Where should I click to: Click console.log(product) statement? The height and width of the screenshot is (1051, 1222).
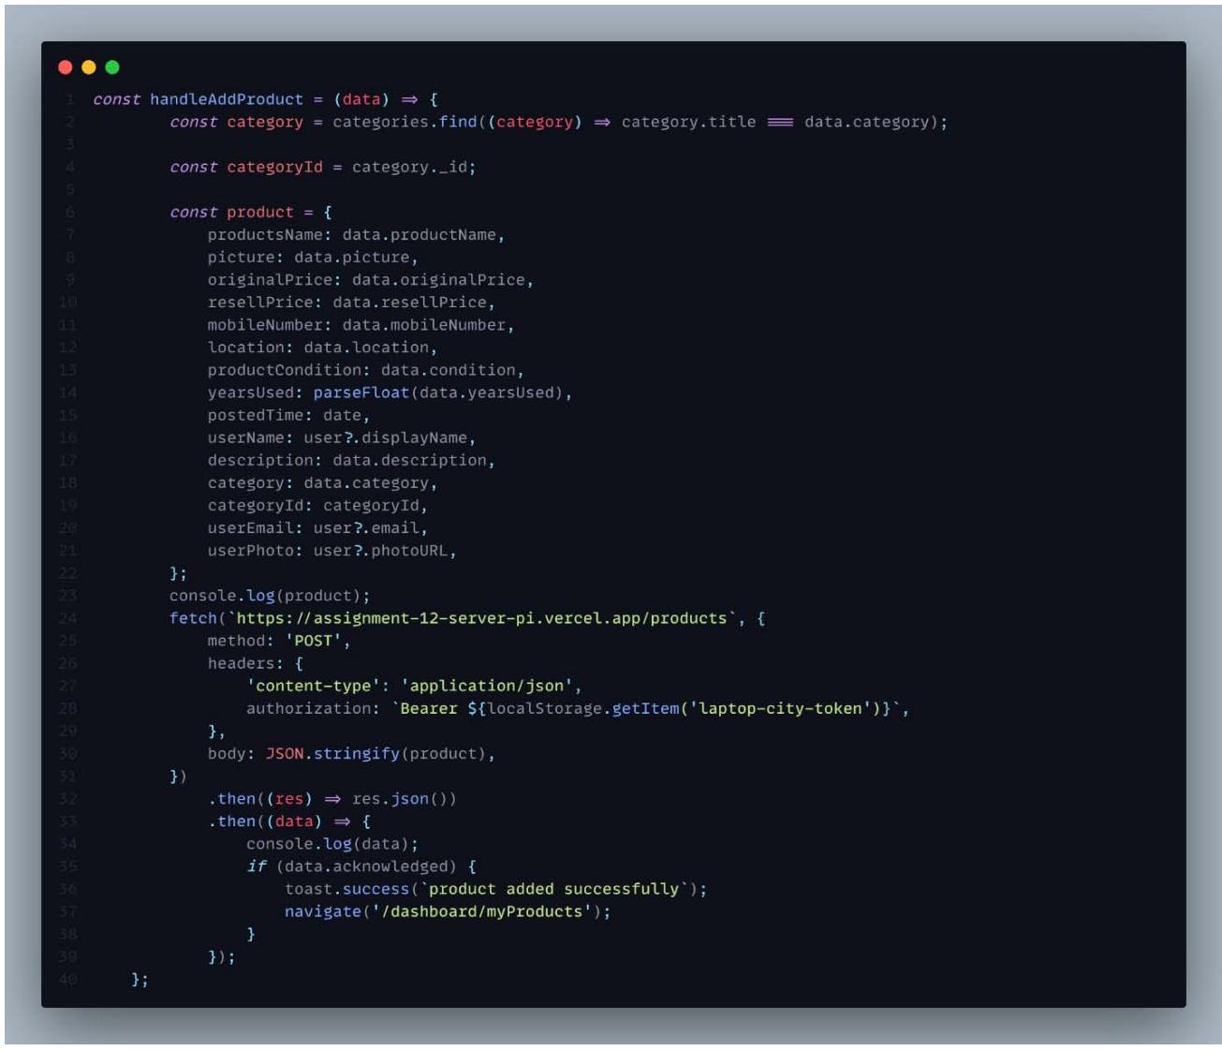(270, 596)
